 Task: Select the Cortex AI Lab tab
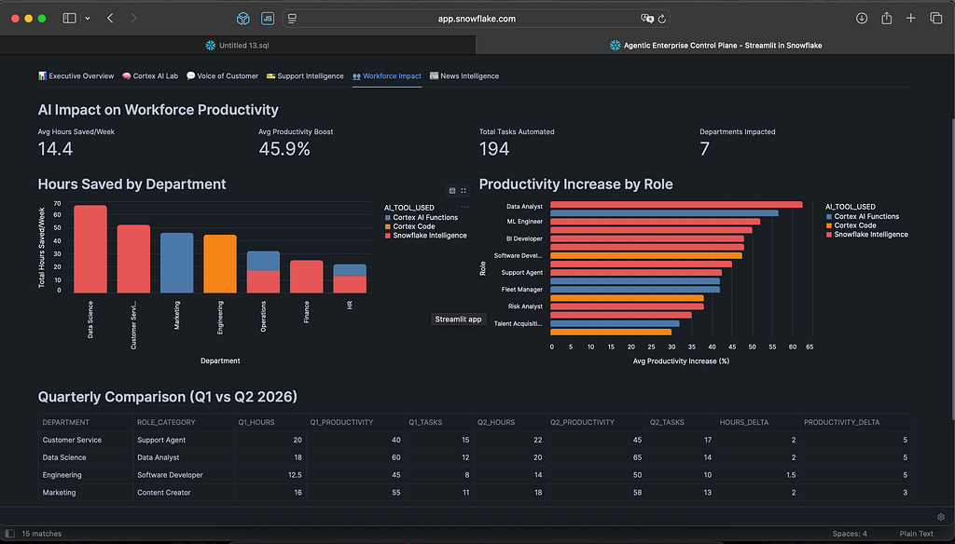click(150, 76)
